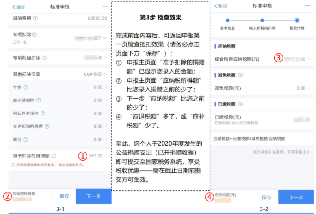Select the 收入和税前扣除 step indicator

click(262, 20)
